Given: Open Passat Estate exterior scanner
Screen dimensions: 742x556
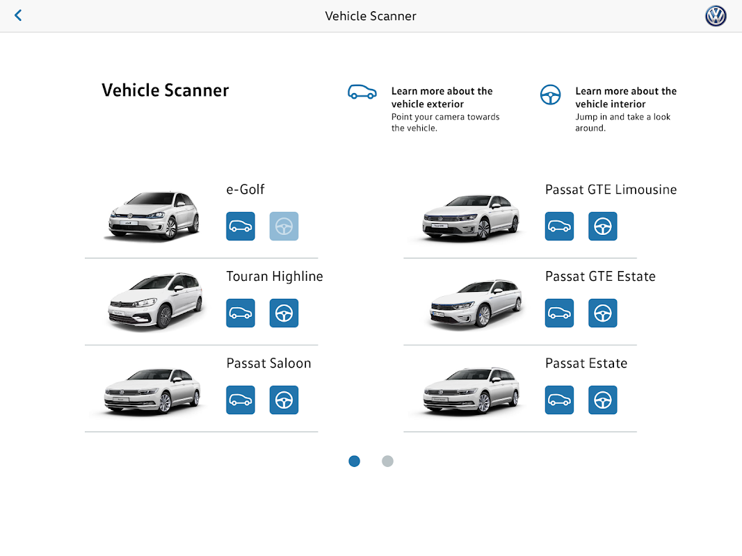Looking at the screenshot, I should 559,400.
